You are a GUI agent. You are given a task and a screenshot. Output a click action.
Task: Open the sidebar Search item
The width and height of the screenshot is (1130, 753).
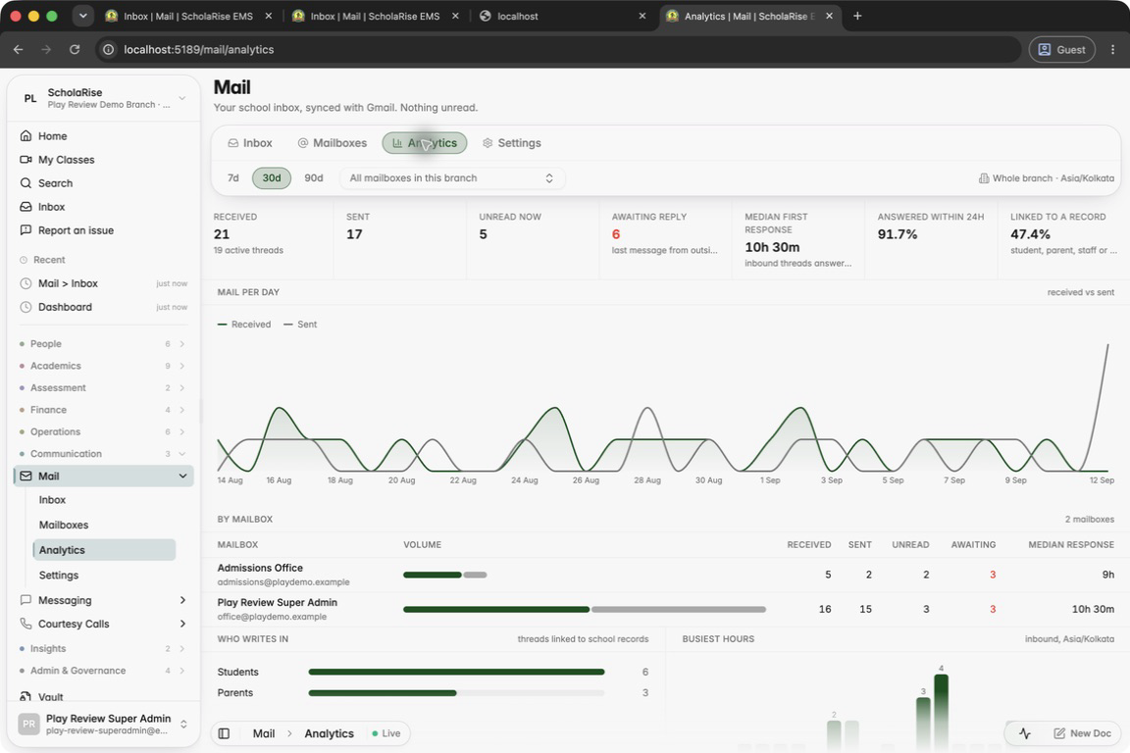coord(55,183)
